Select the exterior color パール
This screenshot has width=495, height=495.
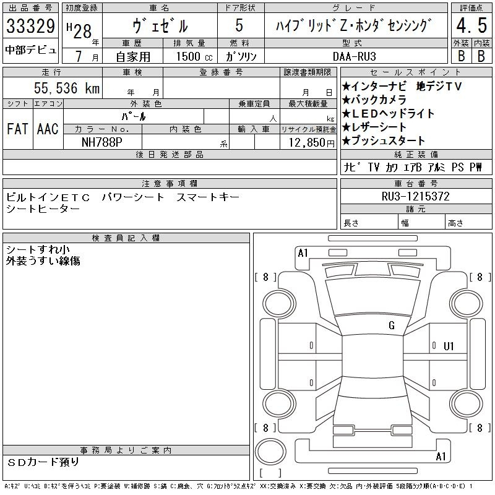(x=134, y=117)
